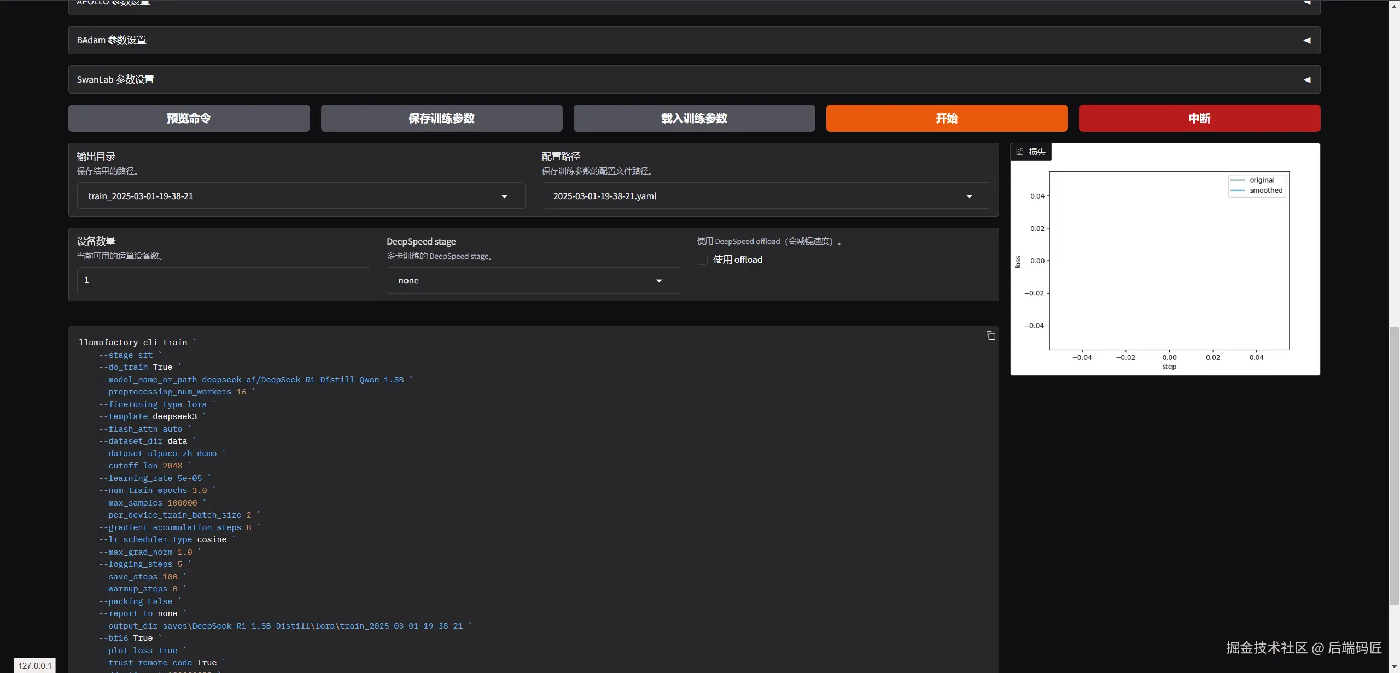The width and height of the screenshot is (1400, 673).
Task: Open BAdam 参数设置 accordion header
Action: (112, 40)
